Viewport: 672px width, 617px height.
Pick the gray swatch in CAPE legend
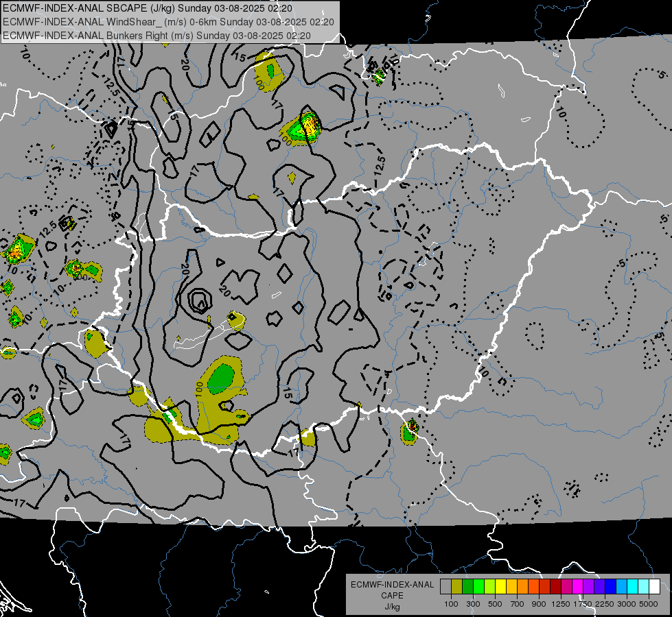click(x=445, y=587)
